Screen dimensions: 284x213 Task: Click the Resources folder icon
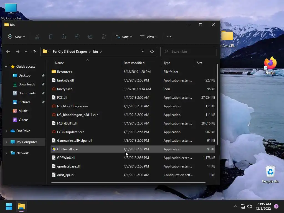pyautogui.click(x=54, y=72)
